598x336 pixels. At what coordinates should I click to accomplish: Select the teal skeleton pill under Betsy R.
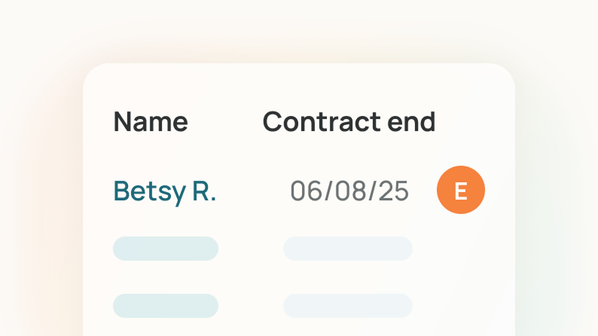166,249
